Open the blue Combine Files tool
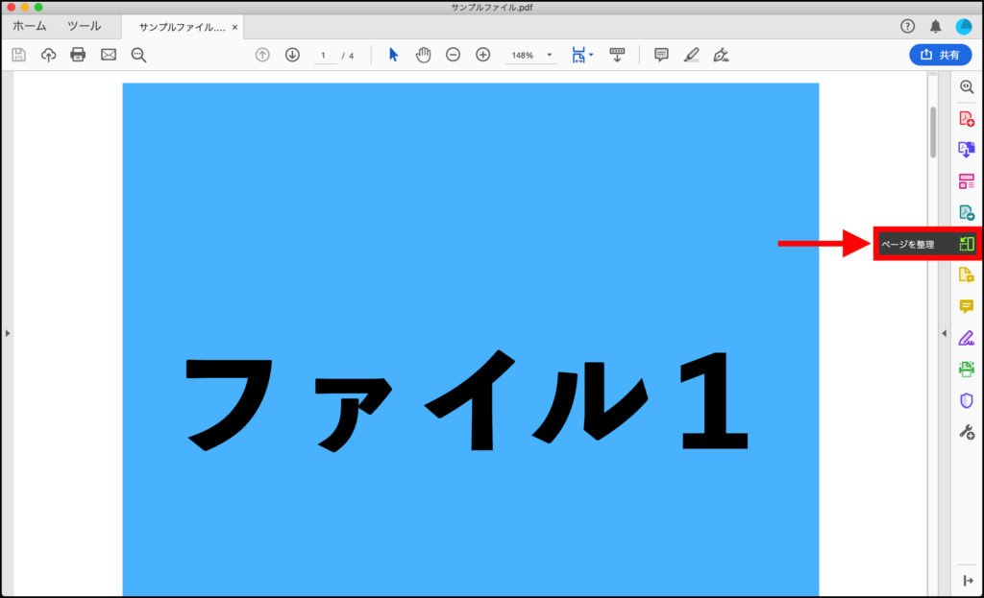 (967, 150)
